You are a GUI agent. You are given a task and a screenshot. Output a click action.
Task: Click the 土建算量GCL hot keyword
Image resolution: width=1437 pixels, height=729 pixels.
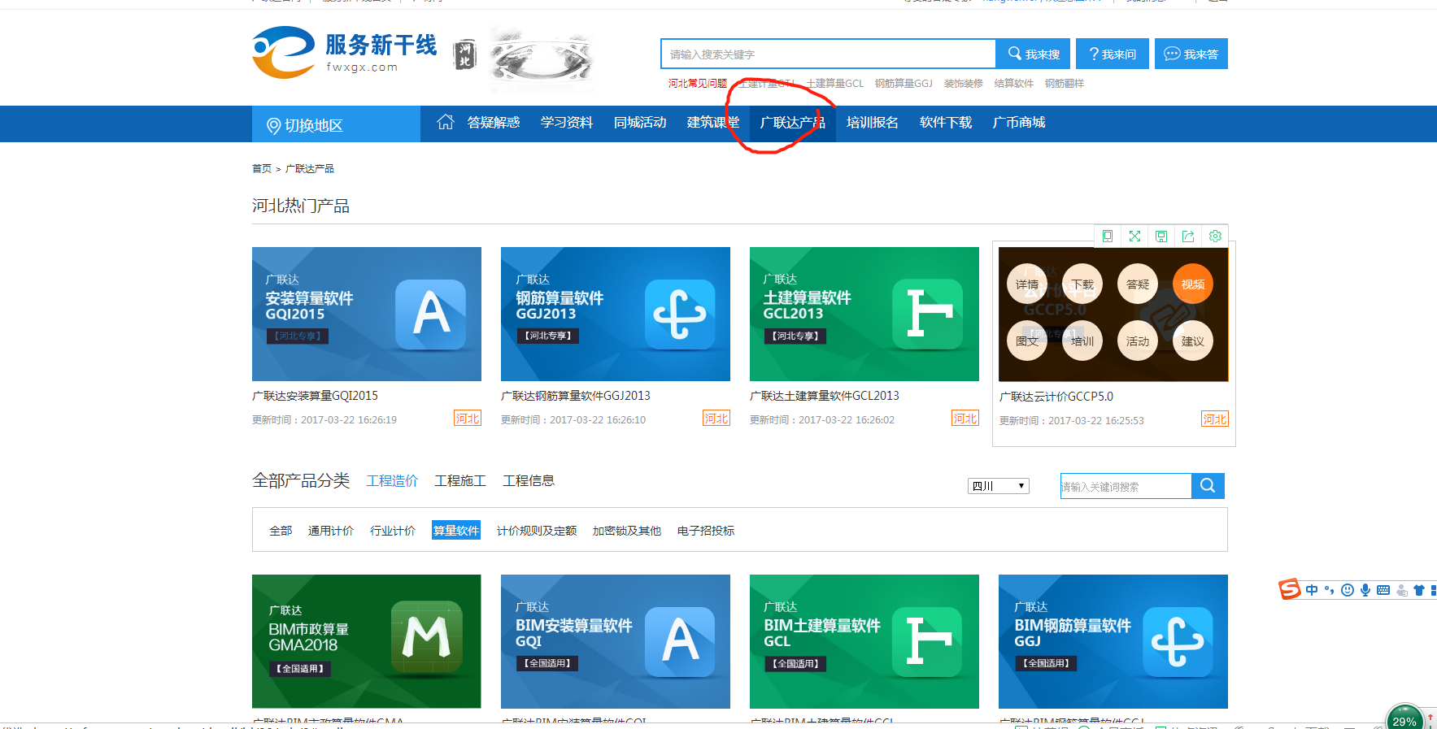835,83
